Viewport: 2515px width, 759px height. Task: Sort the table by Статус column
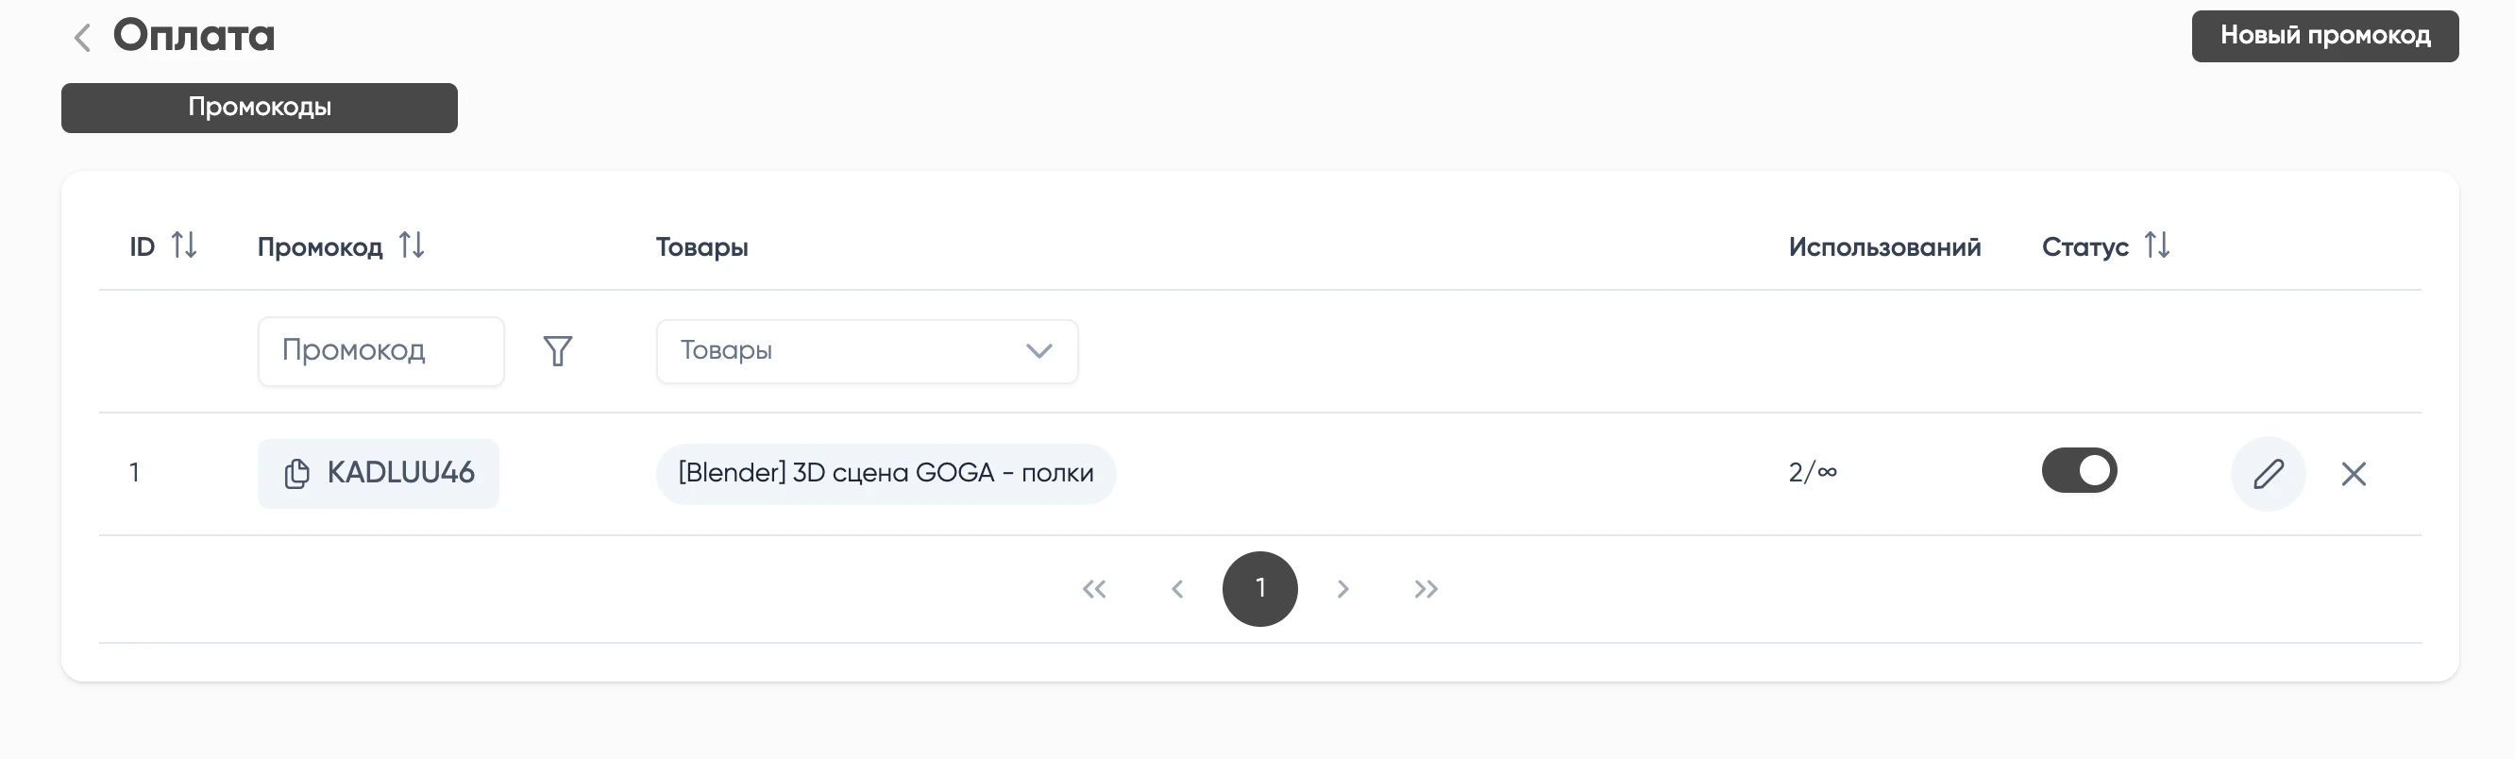2156,245
